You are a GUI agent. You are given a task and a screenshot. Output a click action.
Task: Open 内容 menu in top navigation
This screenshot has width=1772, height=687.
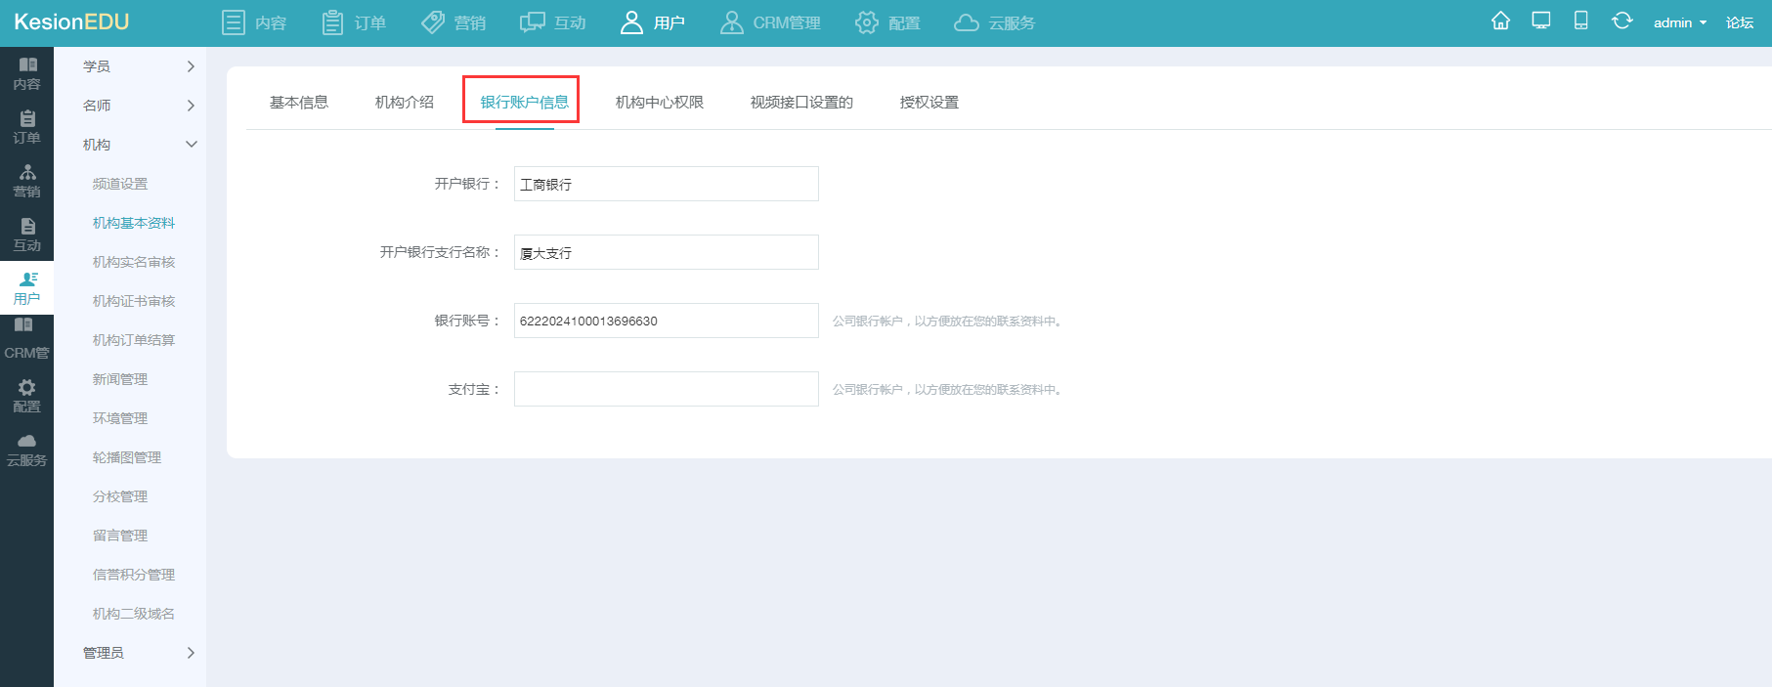[x=254, y=22]
